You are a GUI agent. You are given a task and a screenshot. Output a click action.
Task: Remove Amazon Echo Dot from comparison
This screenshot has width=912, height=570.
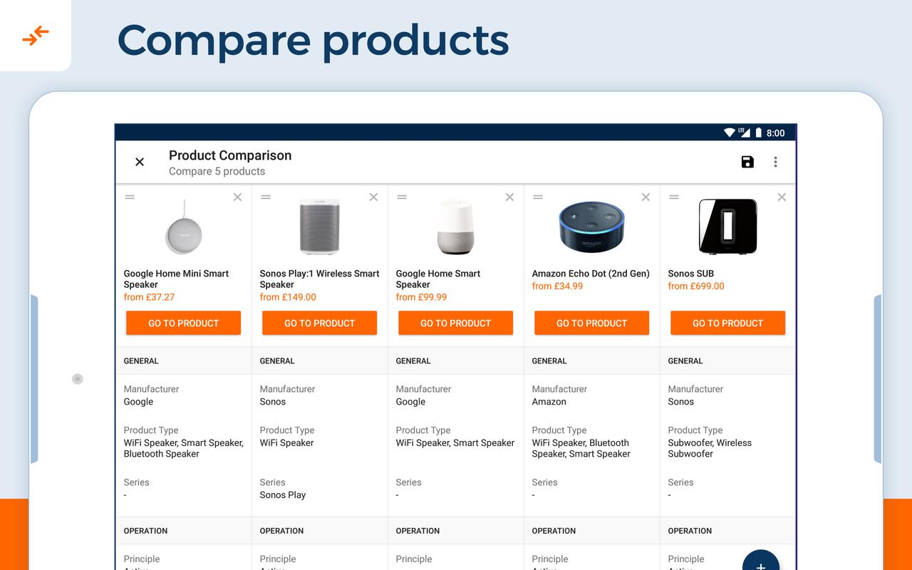coord(646,197)
